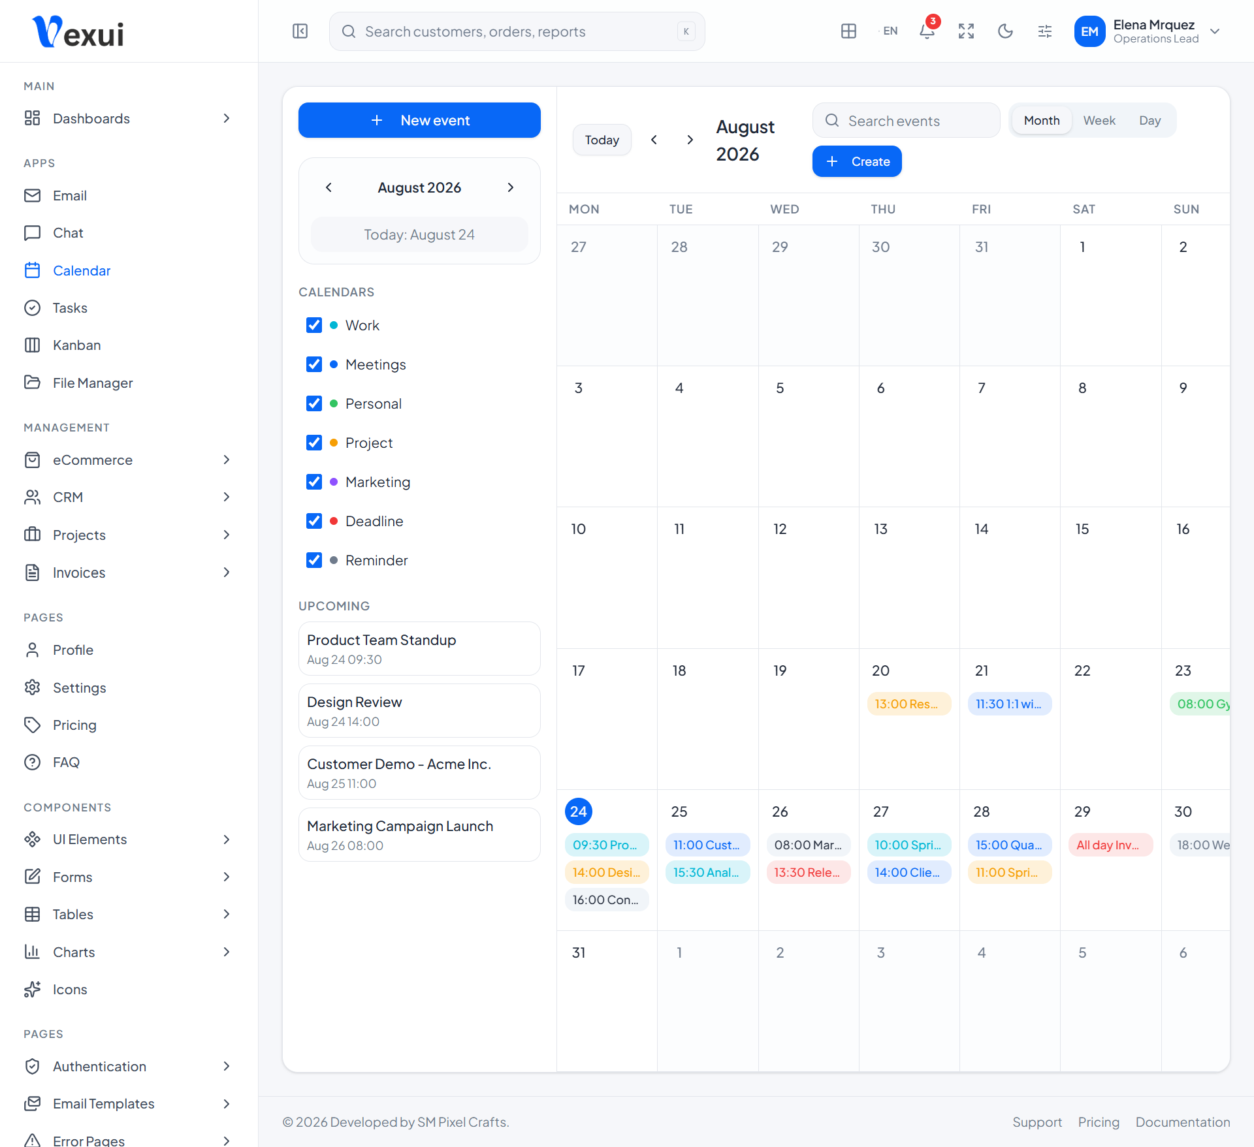The height and width of the screenshot is (1147, 1254).
Task: Switch to Week view tab
Action: click(1099, 121)
